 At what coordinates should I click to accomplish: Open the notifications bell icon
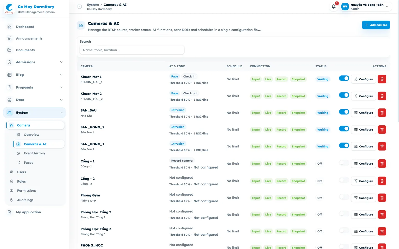coord(334,6)
